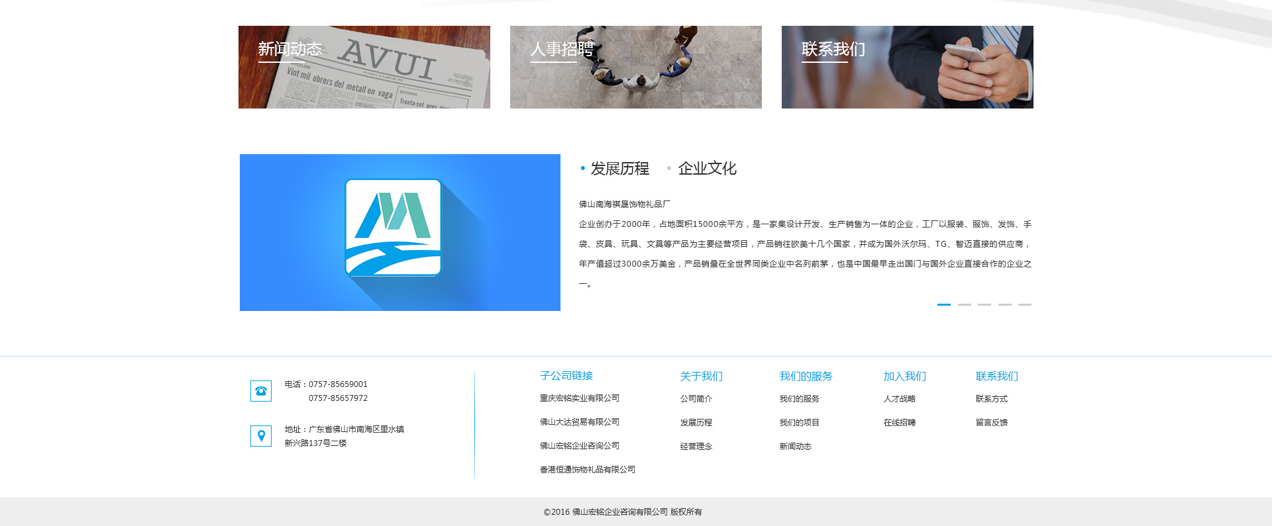The height and width of the screenshot is (526, 1272).
Task: Select the first active slider indicator
Action: pos(944,304)
